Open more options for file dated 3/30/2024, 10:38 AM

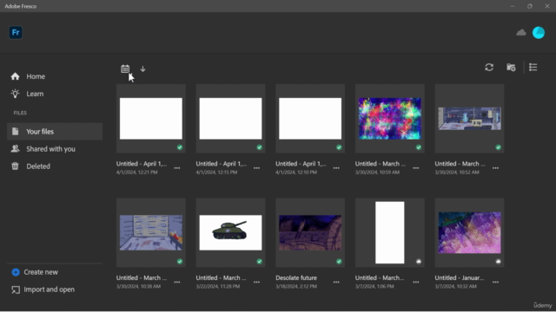point(177,283)
